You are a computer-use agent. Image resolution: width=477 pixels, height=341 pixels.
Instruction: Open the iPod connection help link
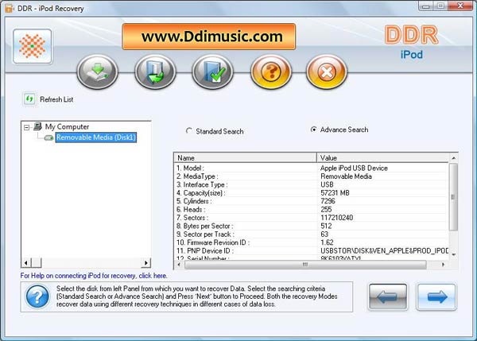(x=94, y=276)
